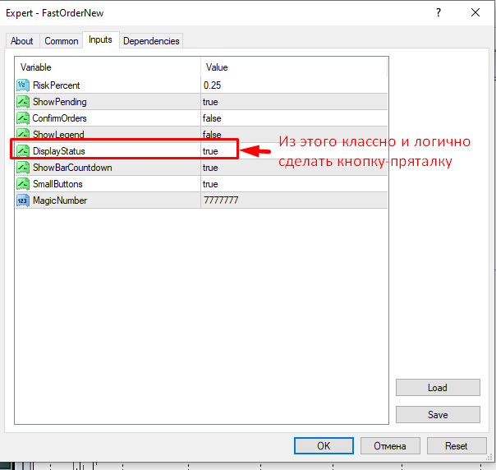
Task: Open the Dependencies tab
Action: [x=151, y=41]
